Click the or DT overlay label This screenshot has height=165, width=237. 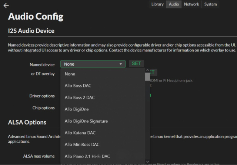pos(43,74)
